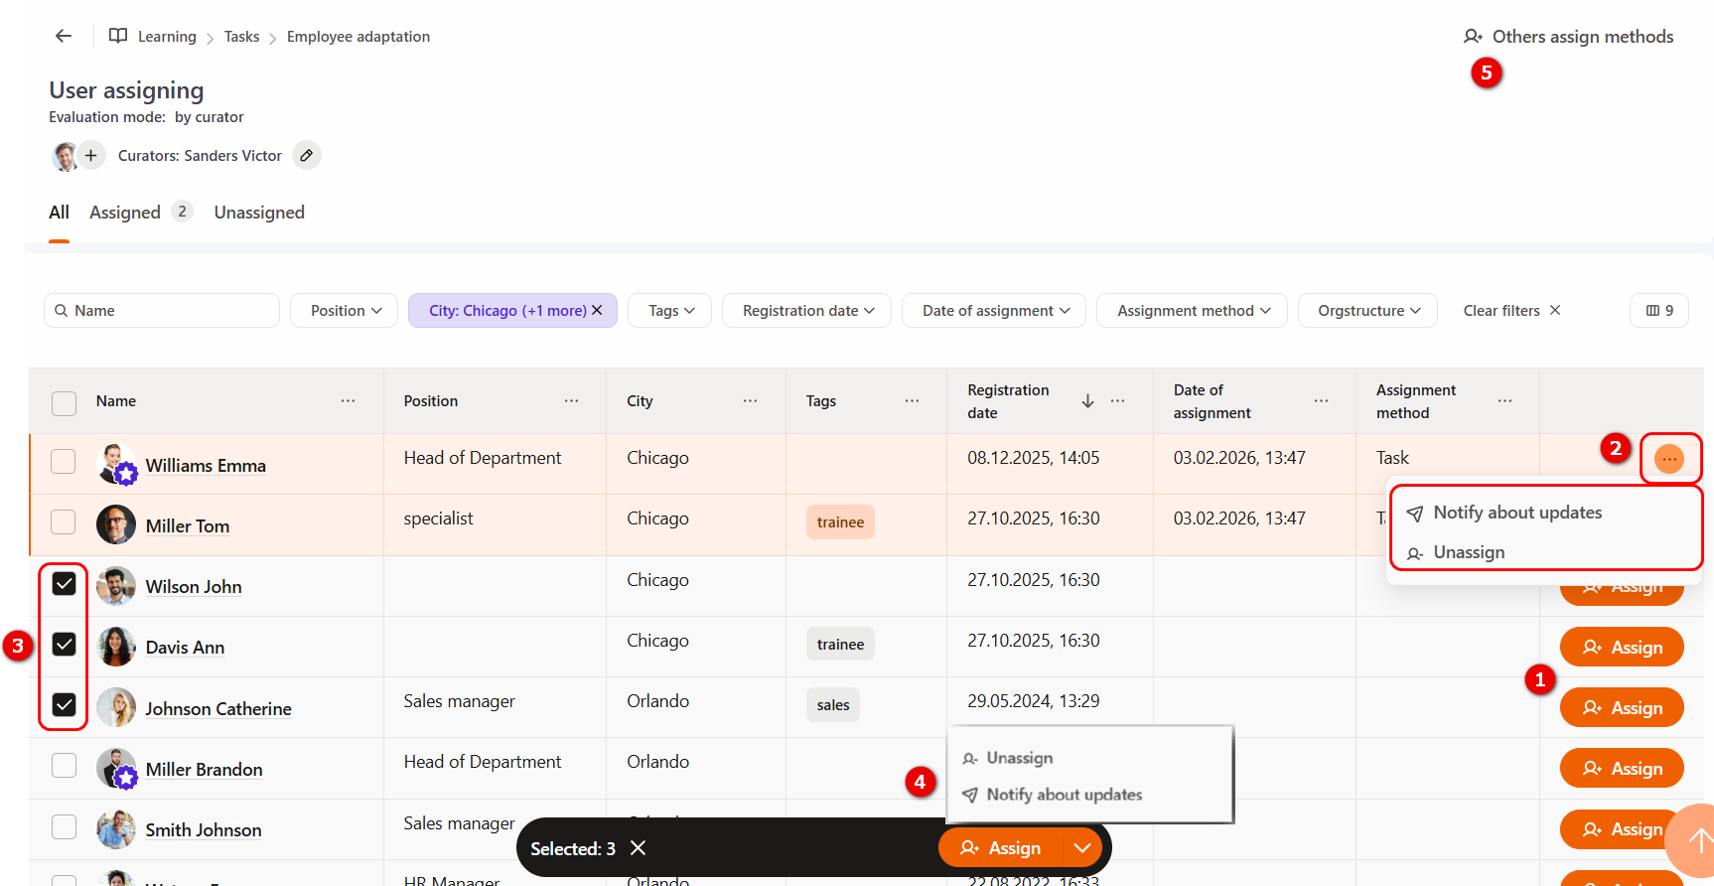Open three-dot actions for Williams Emma

[x=1668, y=459]
